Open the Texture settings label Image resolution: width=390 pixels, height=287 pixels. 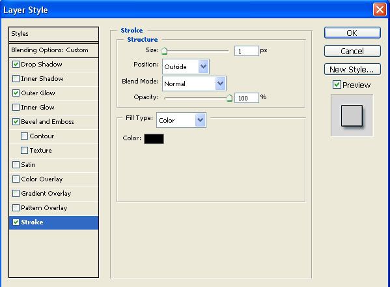pyautogui.click(x=41, y=151)
